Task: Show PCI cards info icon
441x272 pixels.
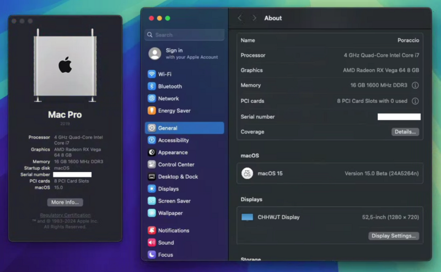Action: click(415, 101)
